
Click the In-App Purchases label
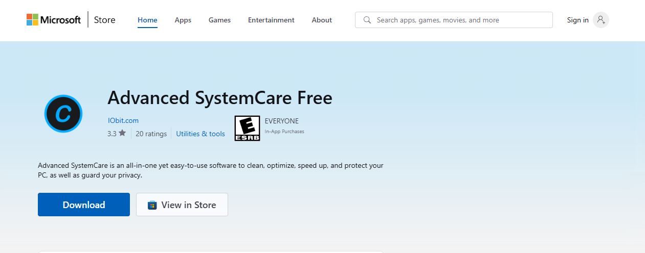click(x=284, y=132)
